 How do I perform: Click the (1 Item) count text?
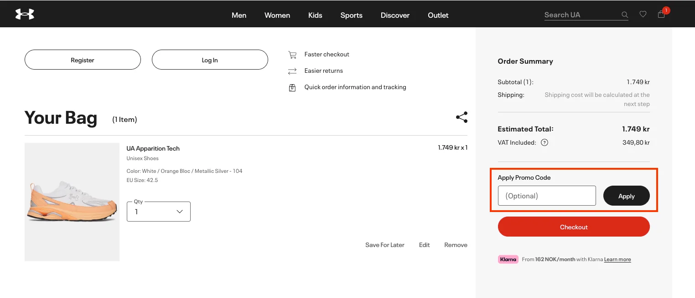click(x=124, y=120)
